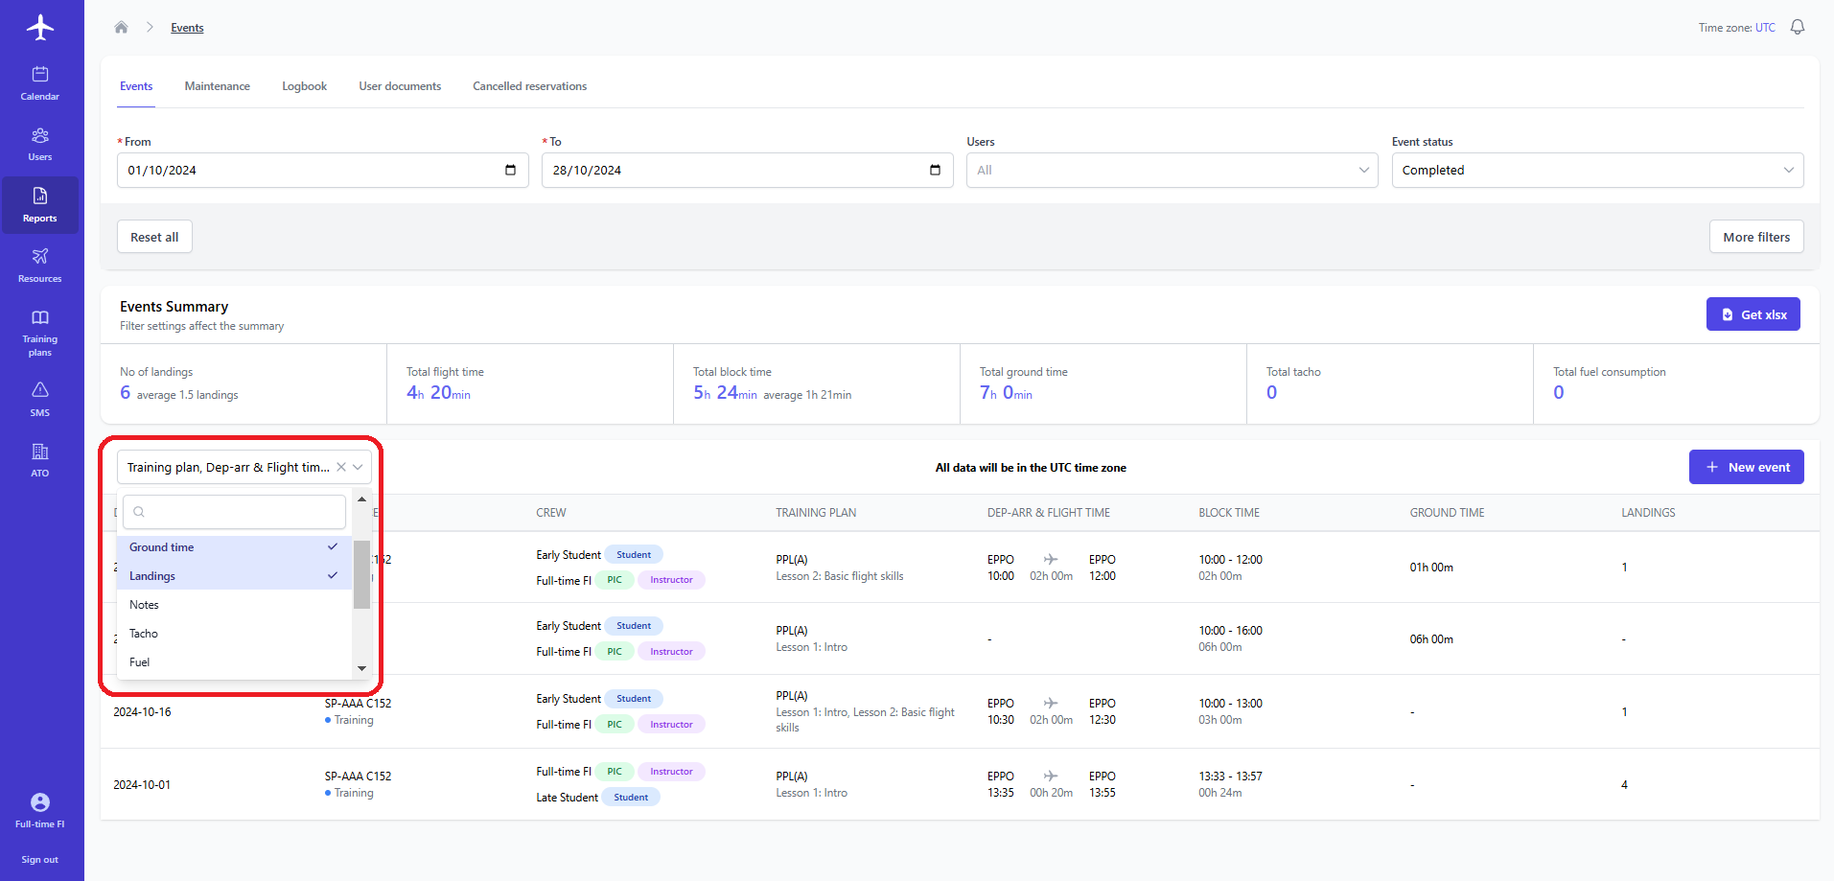Click the 06h 00m ground time cell
Screen dimensions: 1834x881
tap(1431, 639)
